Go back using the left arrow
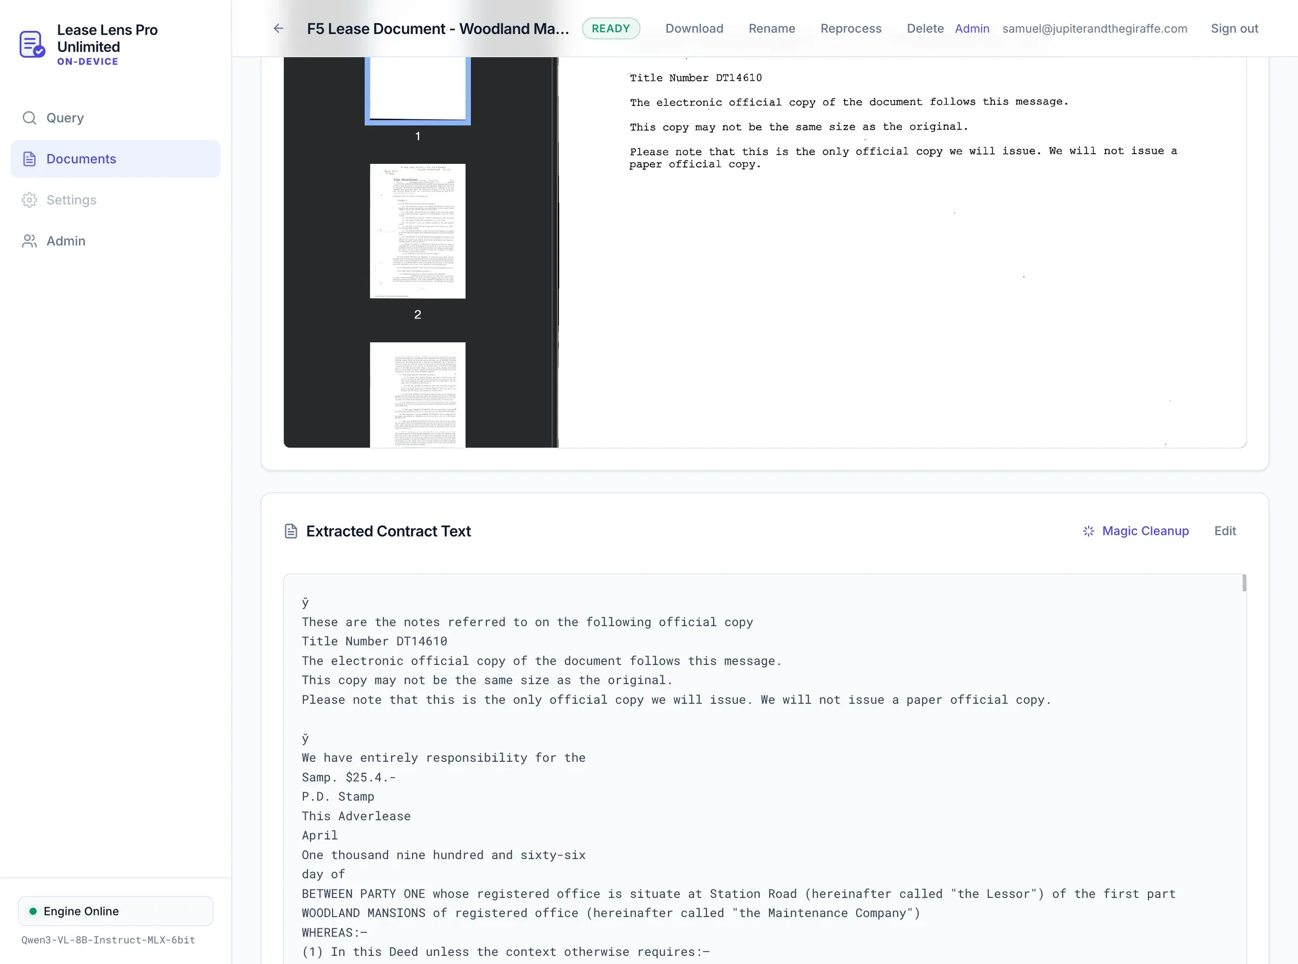This screenshot has height=964, width=1298. (279, 28)
